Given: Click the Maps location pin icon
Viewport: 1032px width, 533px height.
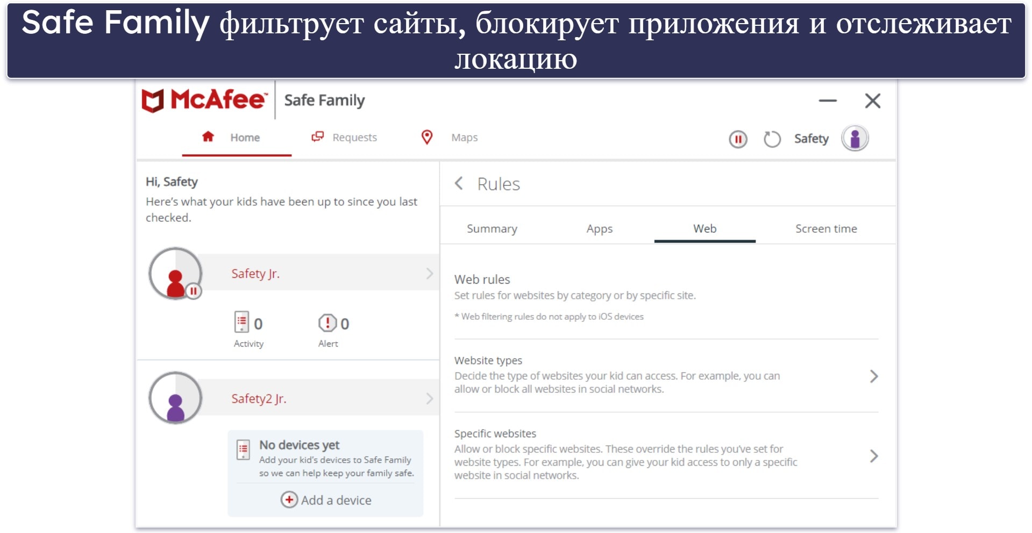Looking at the screenshot, I should tap(427, 137).
